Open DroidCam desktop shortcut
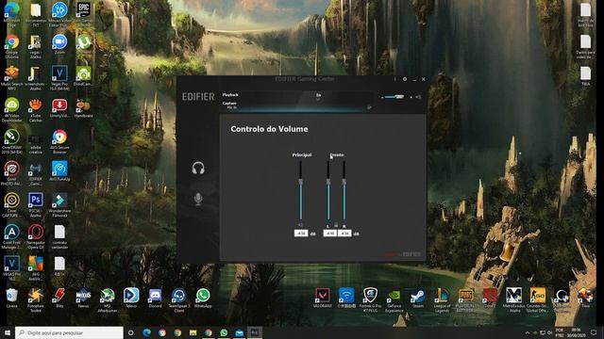 84,76
